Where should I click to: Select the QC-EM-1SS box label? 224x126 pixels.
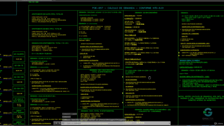click(x=19, y=77)
